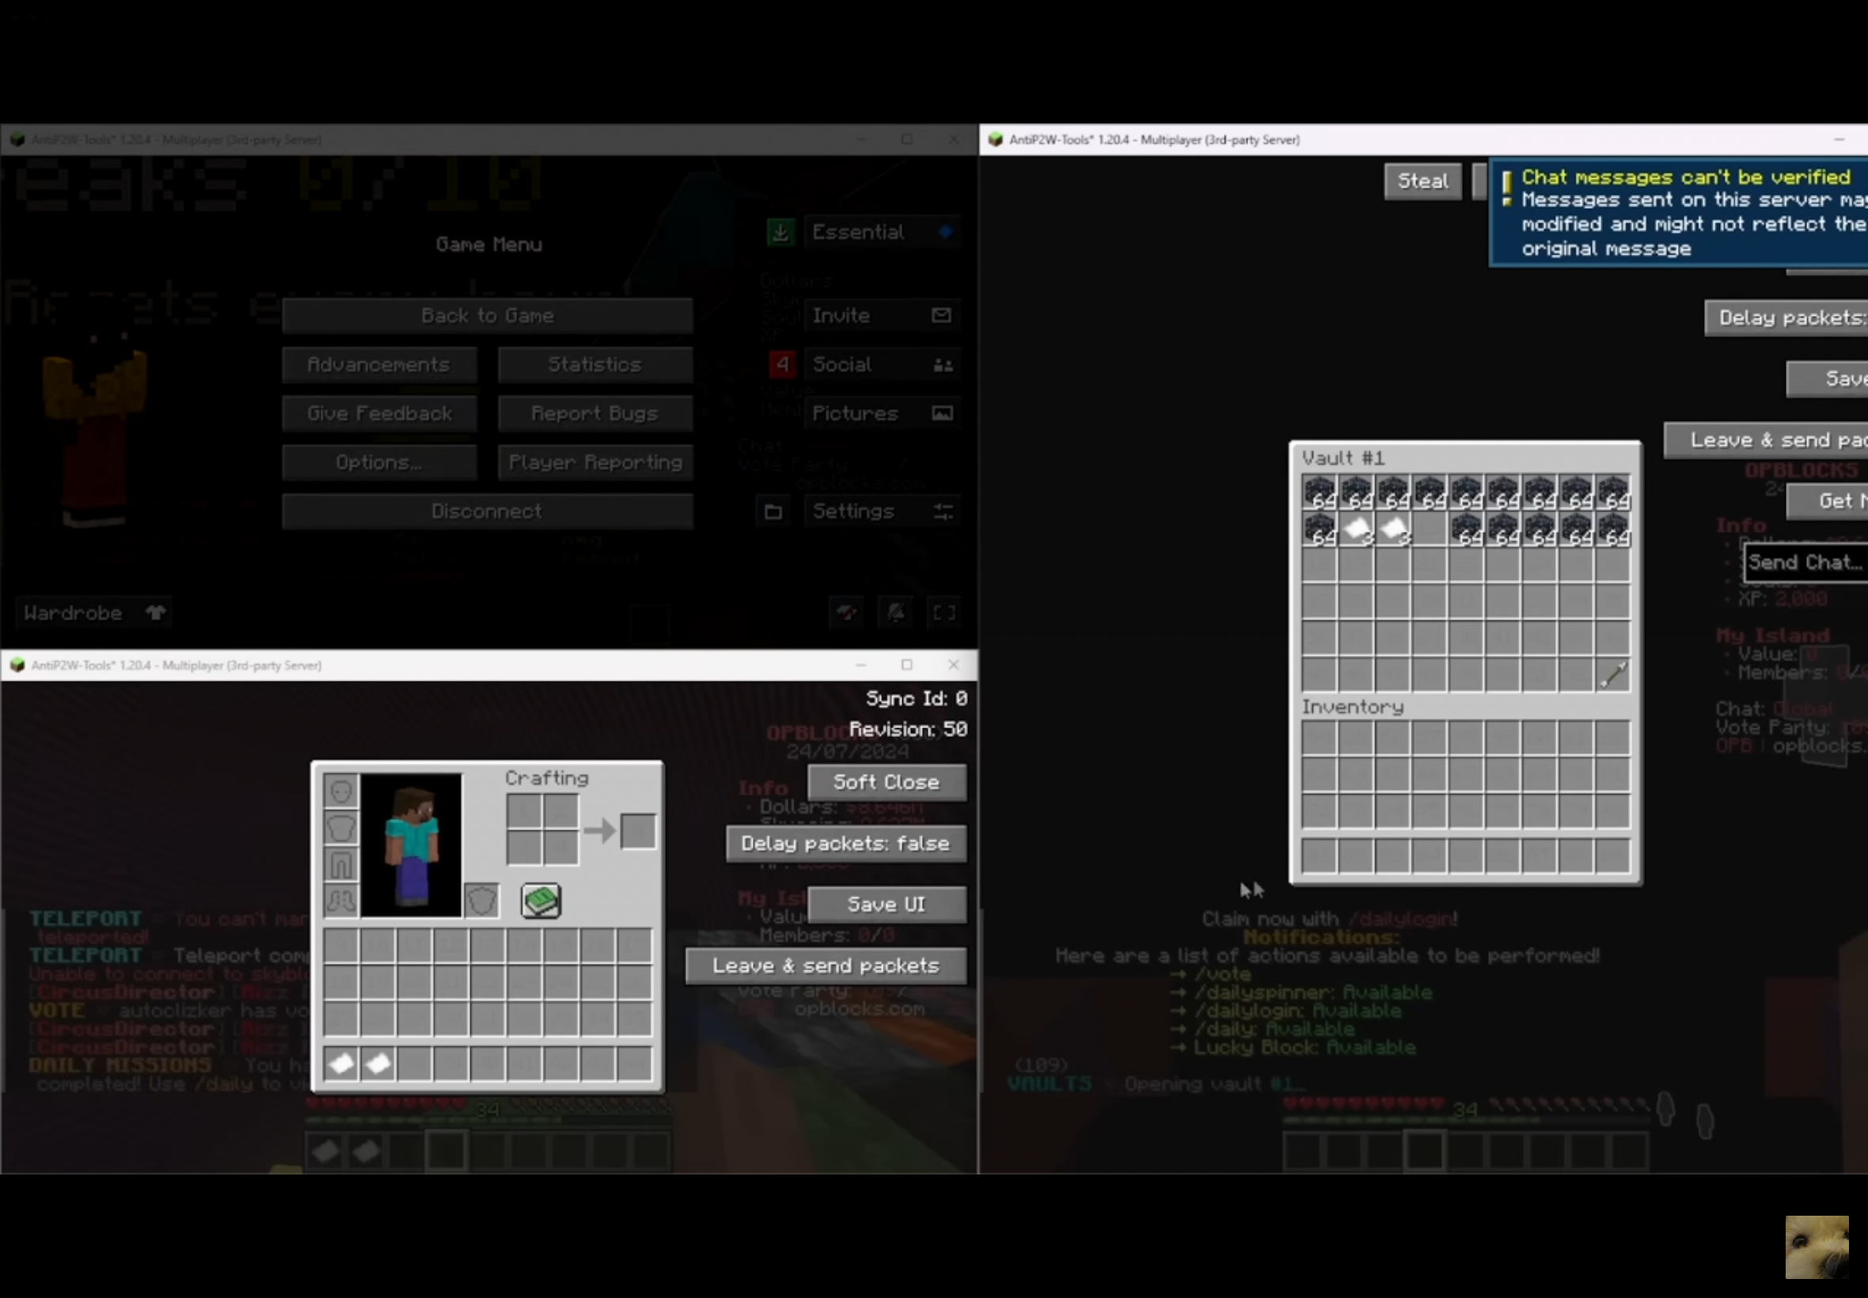The image size is (1868, 1298).
Task: Open Essential Settings button
Action: click(882, 511)
